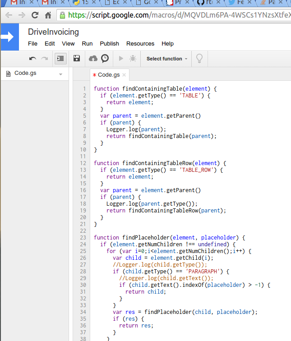Open the browser home page
This screenshot has width=291, height=341.
click(48, 15)
